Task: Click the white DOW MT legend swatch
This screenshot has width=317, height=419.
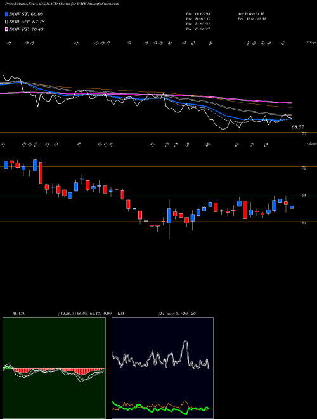Action: (7, 22)
